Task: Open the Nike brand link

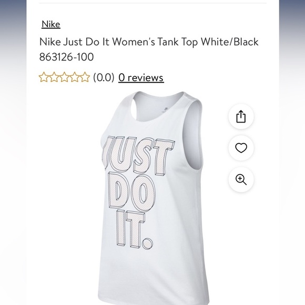Action: [x=51, y=24]
